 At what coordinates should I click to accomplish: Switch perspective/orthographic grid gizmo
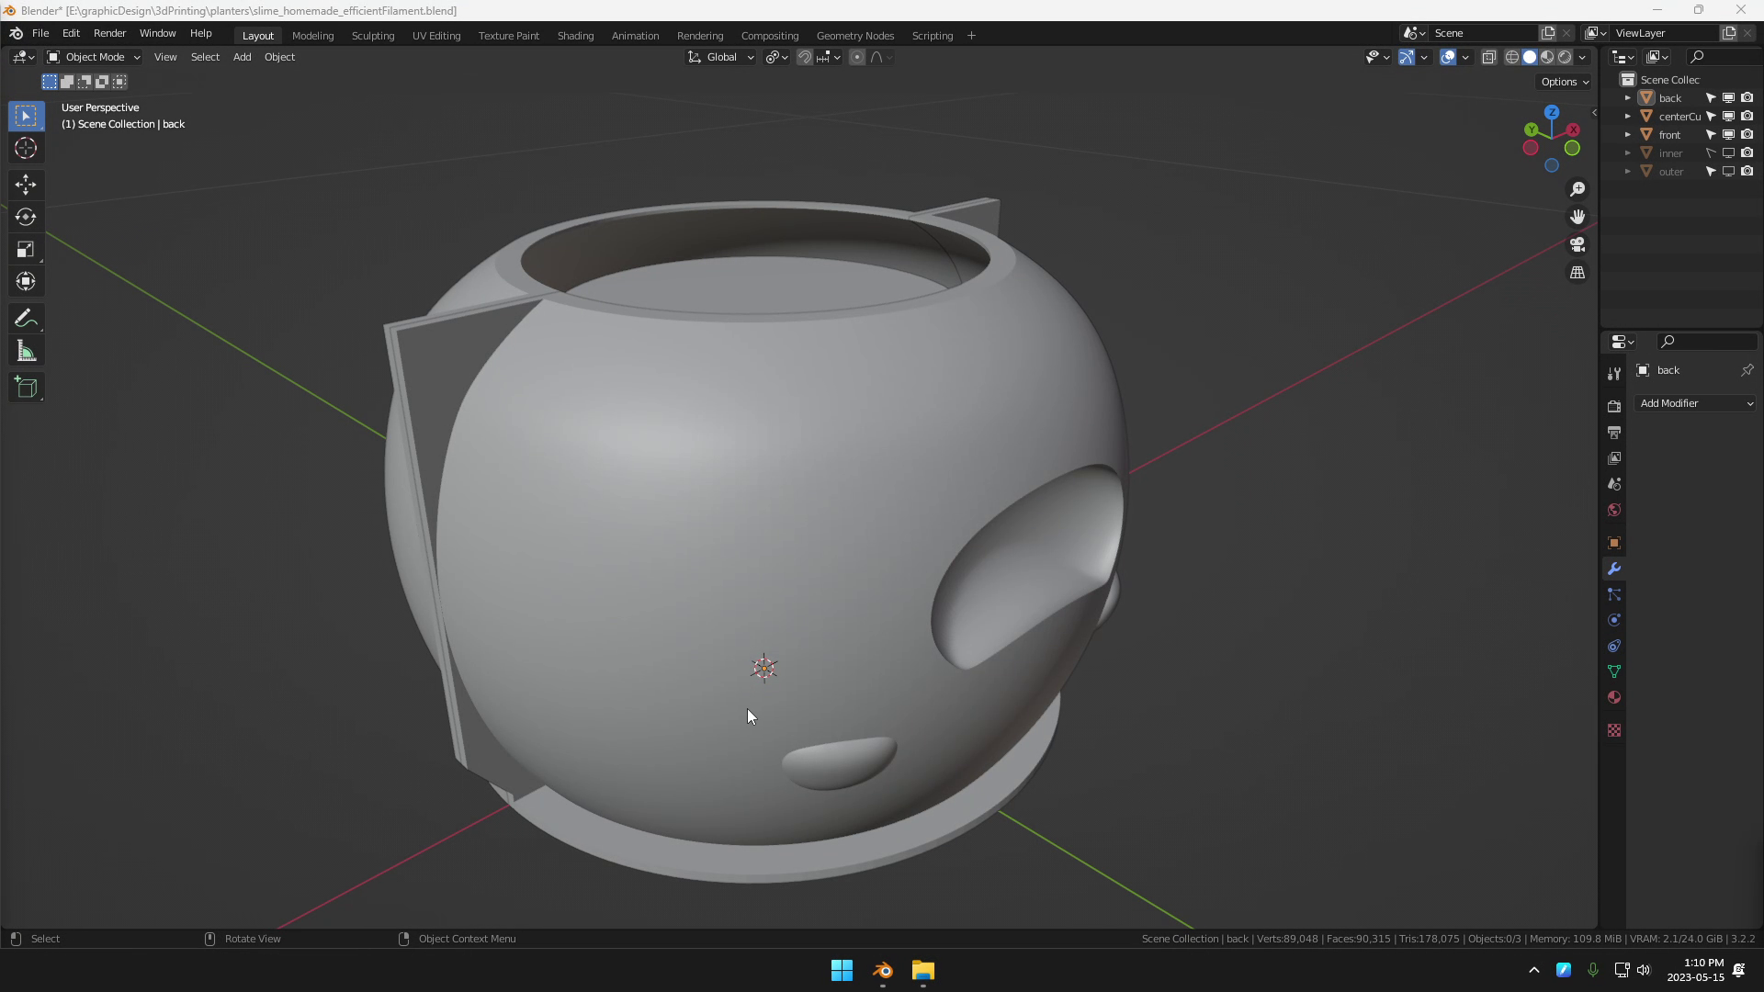(x=1577, y=273)
